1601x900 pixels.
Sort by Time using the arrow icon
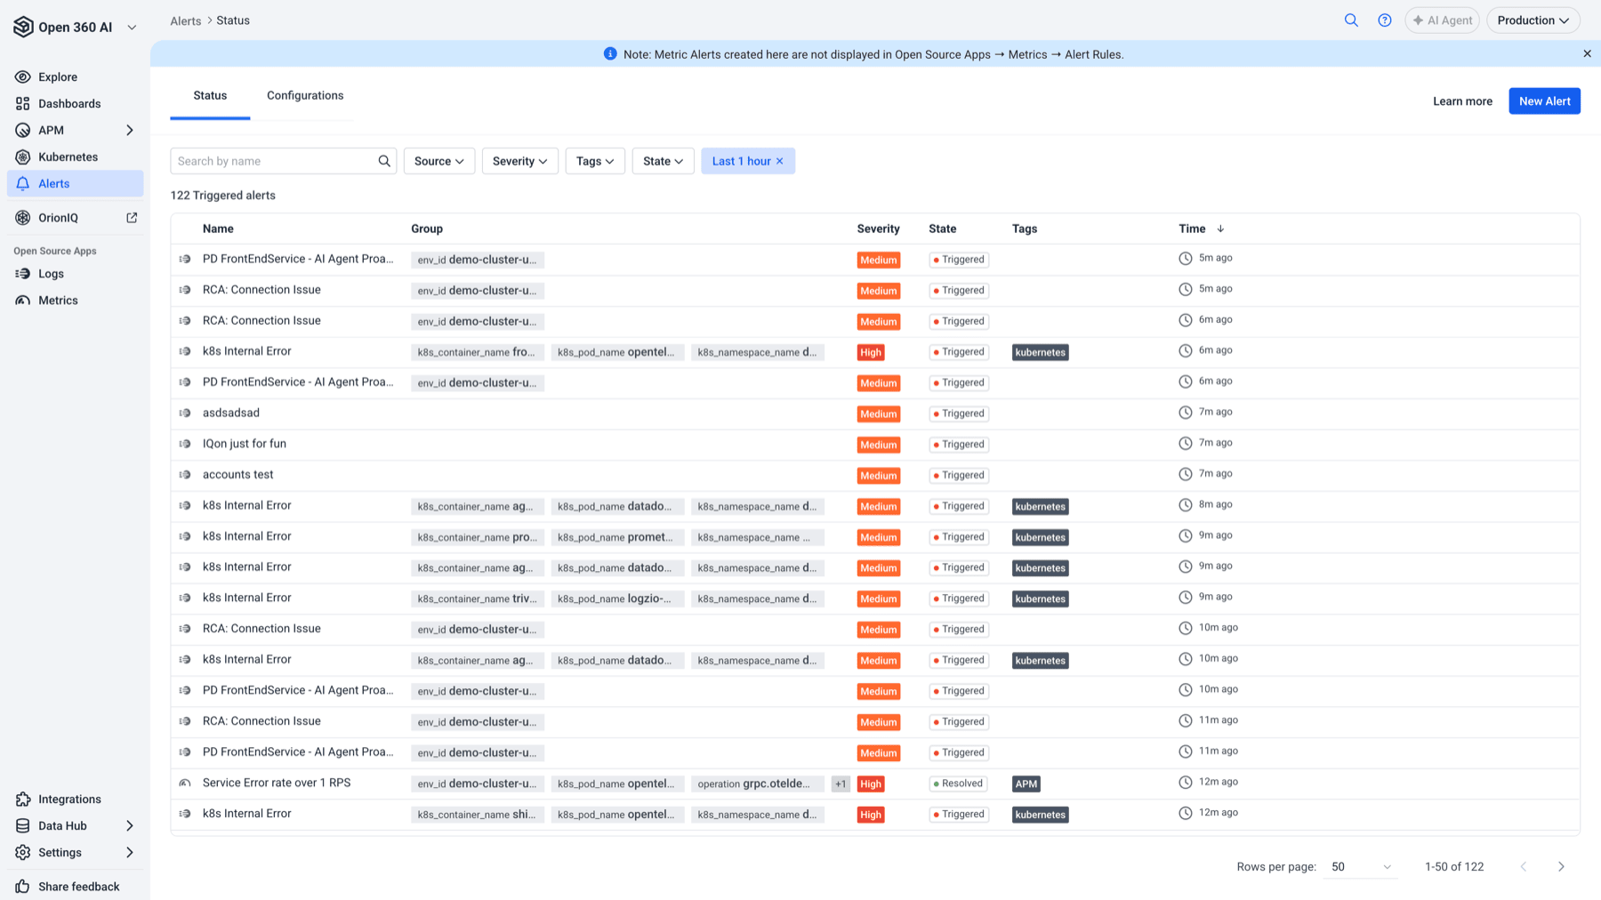tap(1220, 229)
